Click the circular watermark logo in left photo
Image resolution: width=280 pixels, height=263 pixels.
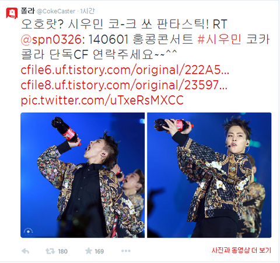click(28, 232)
